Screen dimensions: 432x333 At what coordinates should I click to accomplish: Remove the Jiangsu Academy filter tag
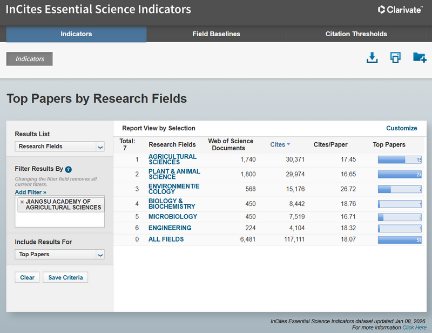point(22,202)
